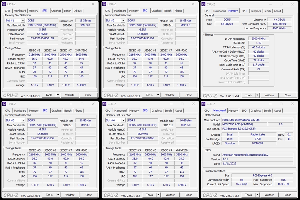
Task: Click XMP-7200 voltage 1.400 V in Slot #1 window
Action: 81,85
